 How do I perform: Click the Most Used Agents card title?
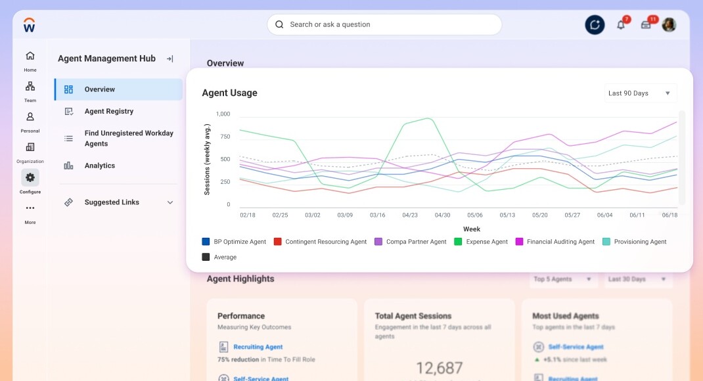click(566, 316)
